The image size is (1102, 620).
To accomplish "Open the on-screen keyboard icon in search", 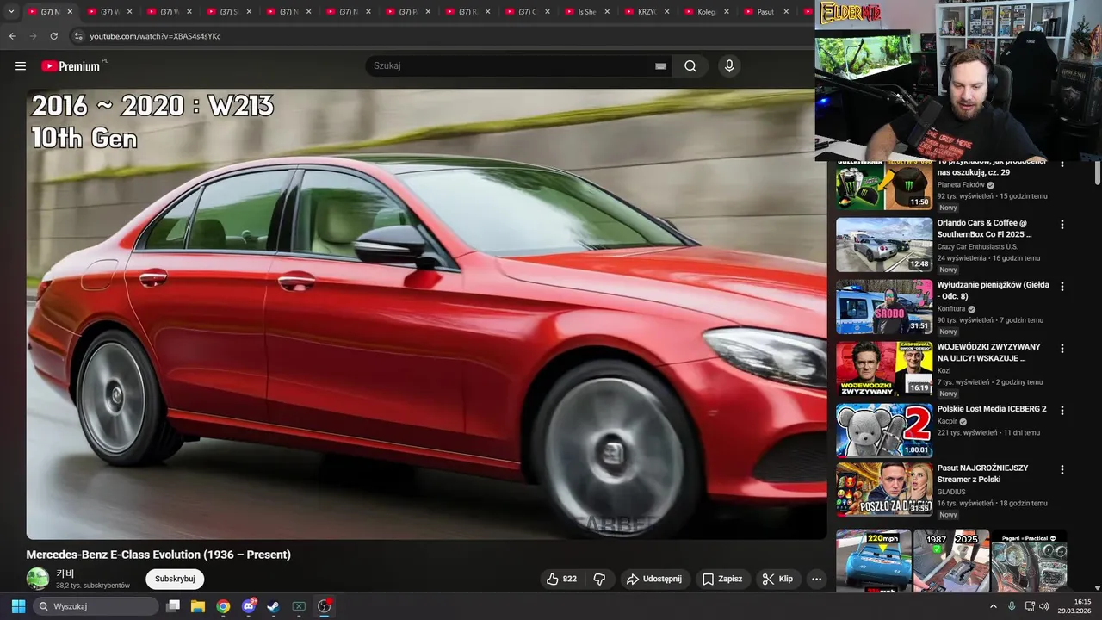I will point(660,66).
